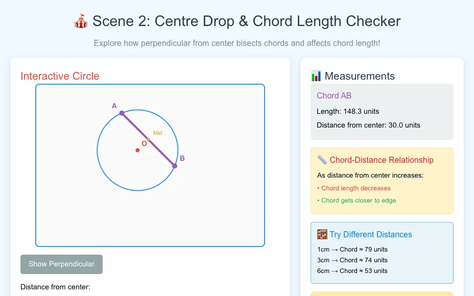
Task: Click the 3cm → Chord ≈ 74 units line
Action: click(x=352, y=260)
